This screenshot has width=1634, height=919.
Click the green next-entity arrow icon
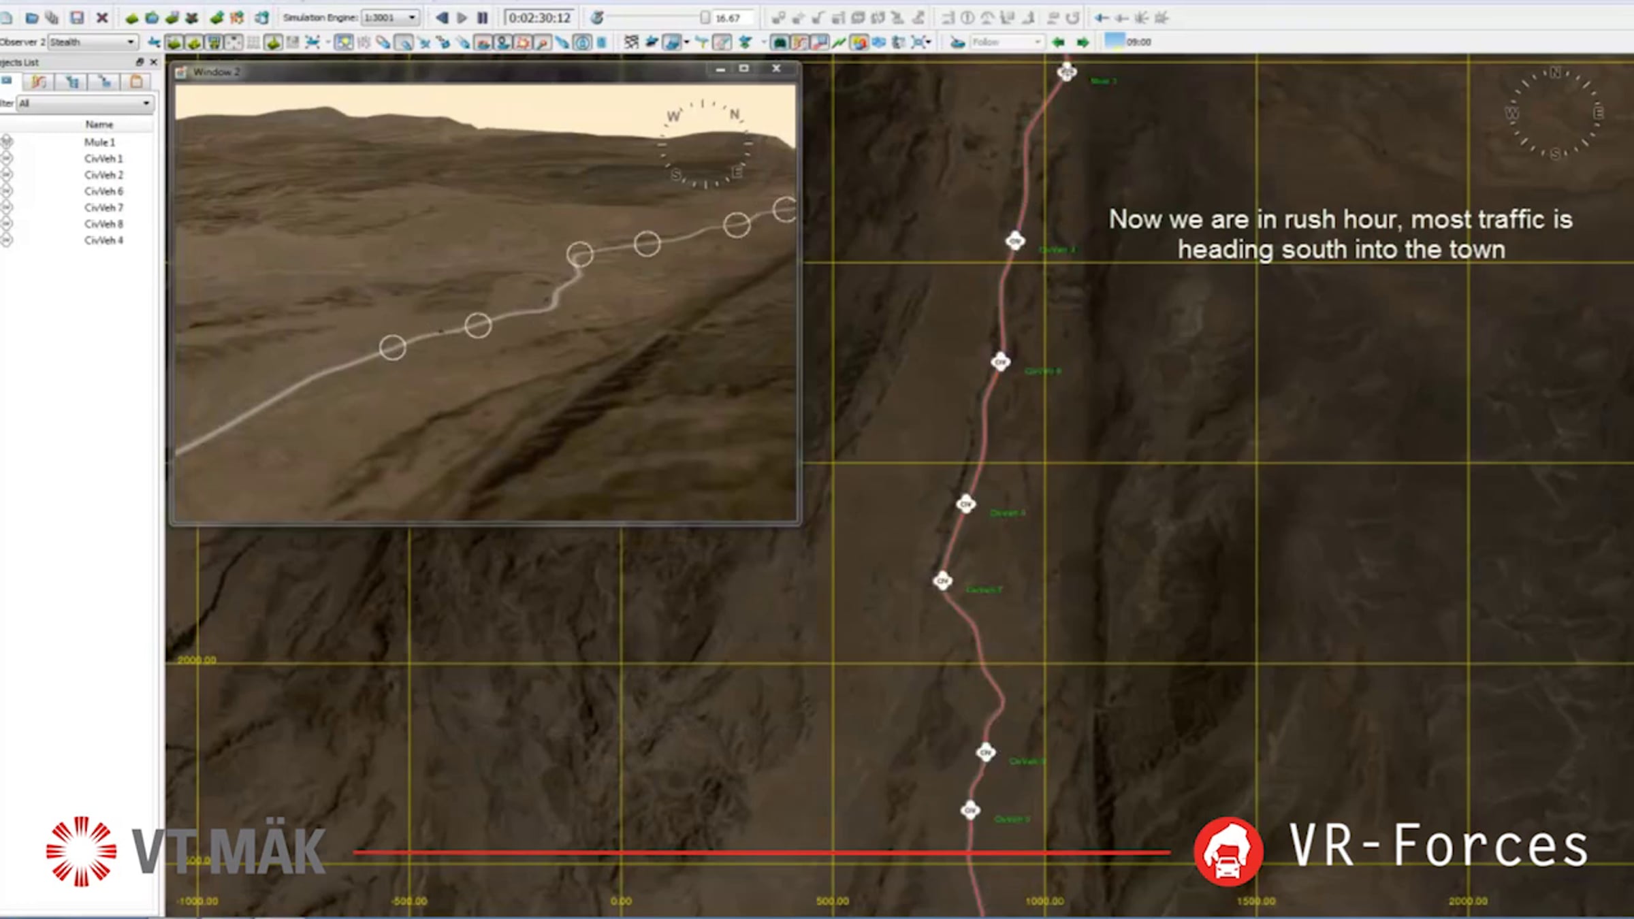(1083, 42)
